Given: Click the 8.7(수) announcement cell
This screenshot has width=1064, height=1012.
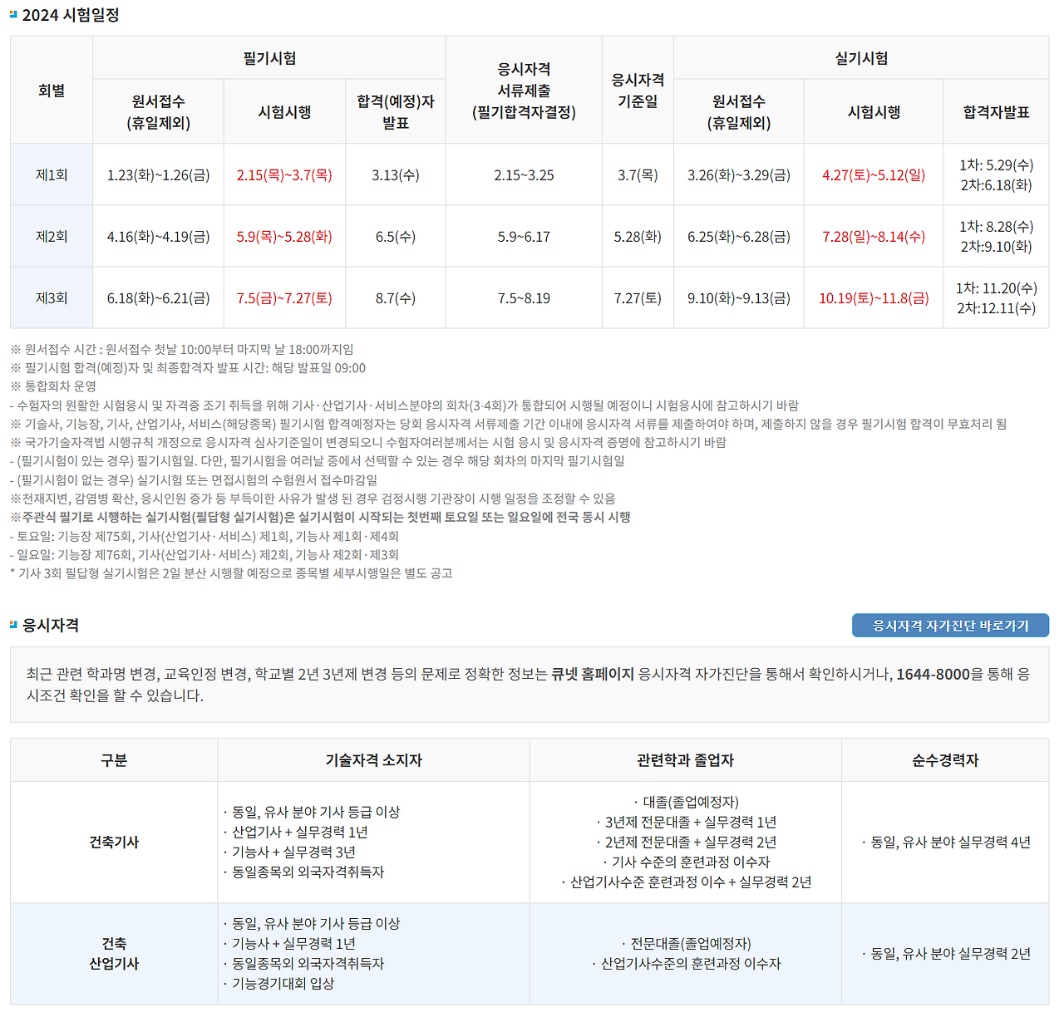Looking at the screenshot, I should pos(396,297).
